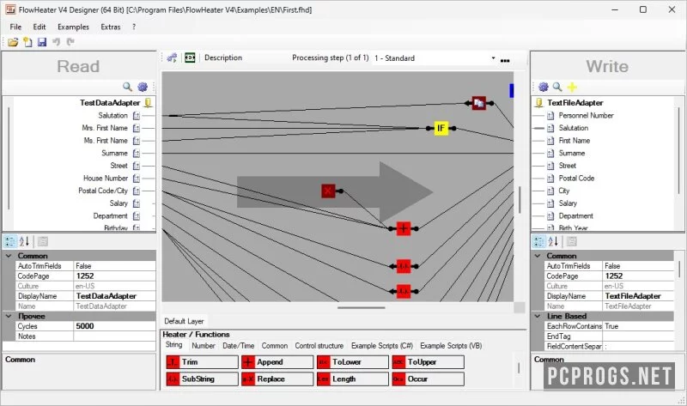The image size is (687, 406).
Task: Collapse Common group in Write properties
Action: (538, 255)
